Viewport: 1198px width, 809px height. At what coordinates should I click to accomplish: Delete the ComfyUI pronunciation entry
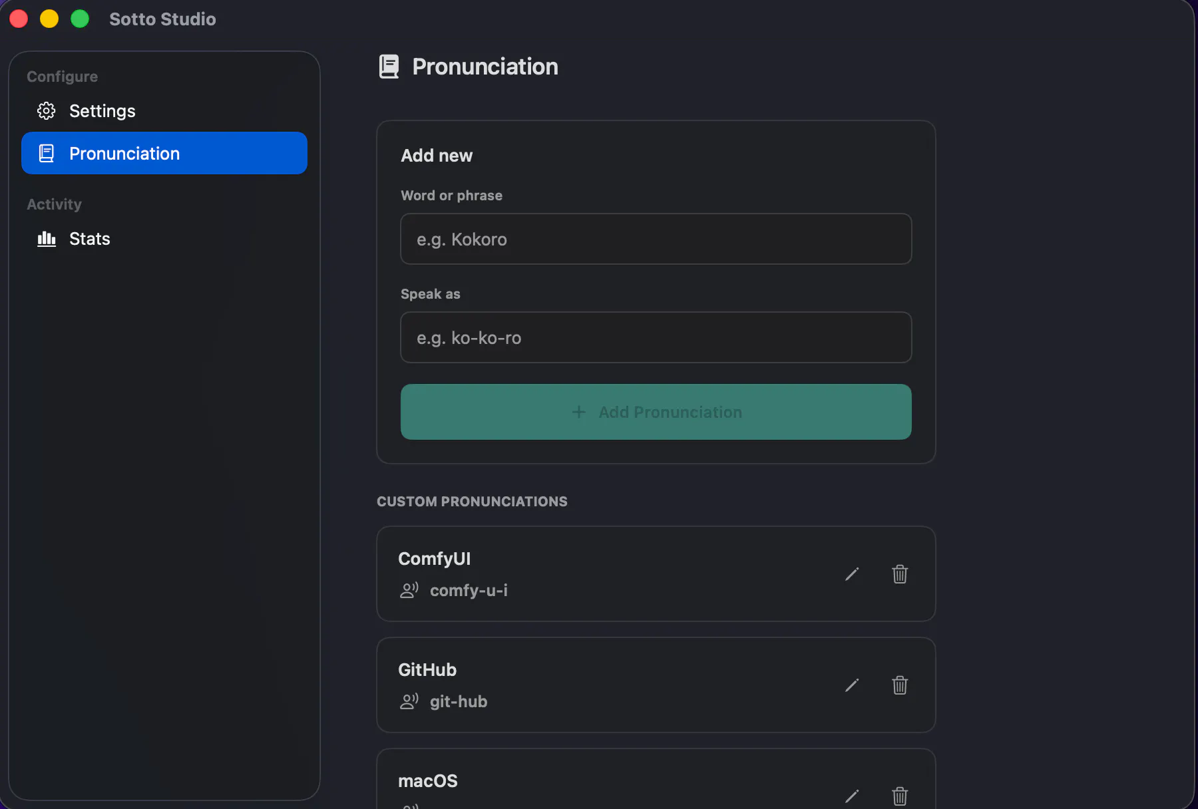coord(900,574)
